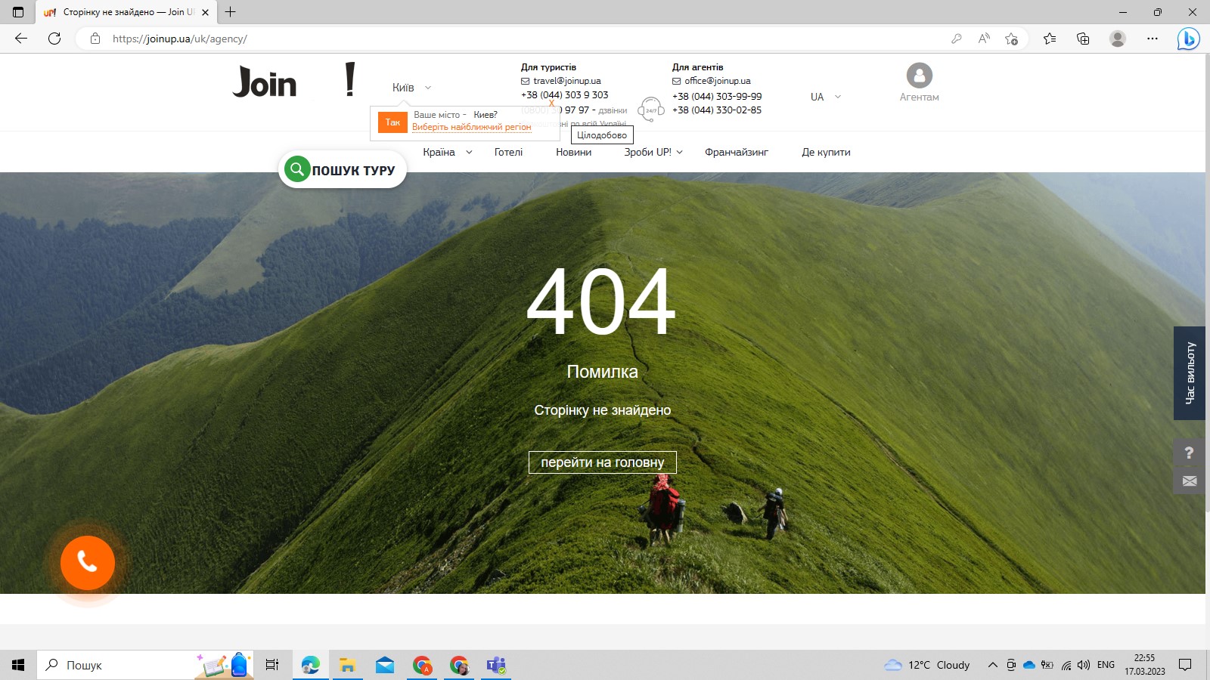
Task: Click the перейти на головну button
Action: point(602,462)
